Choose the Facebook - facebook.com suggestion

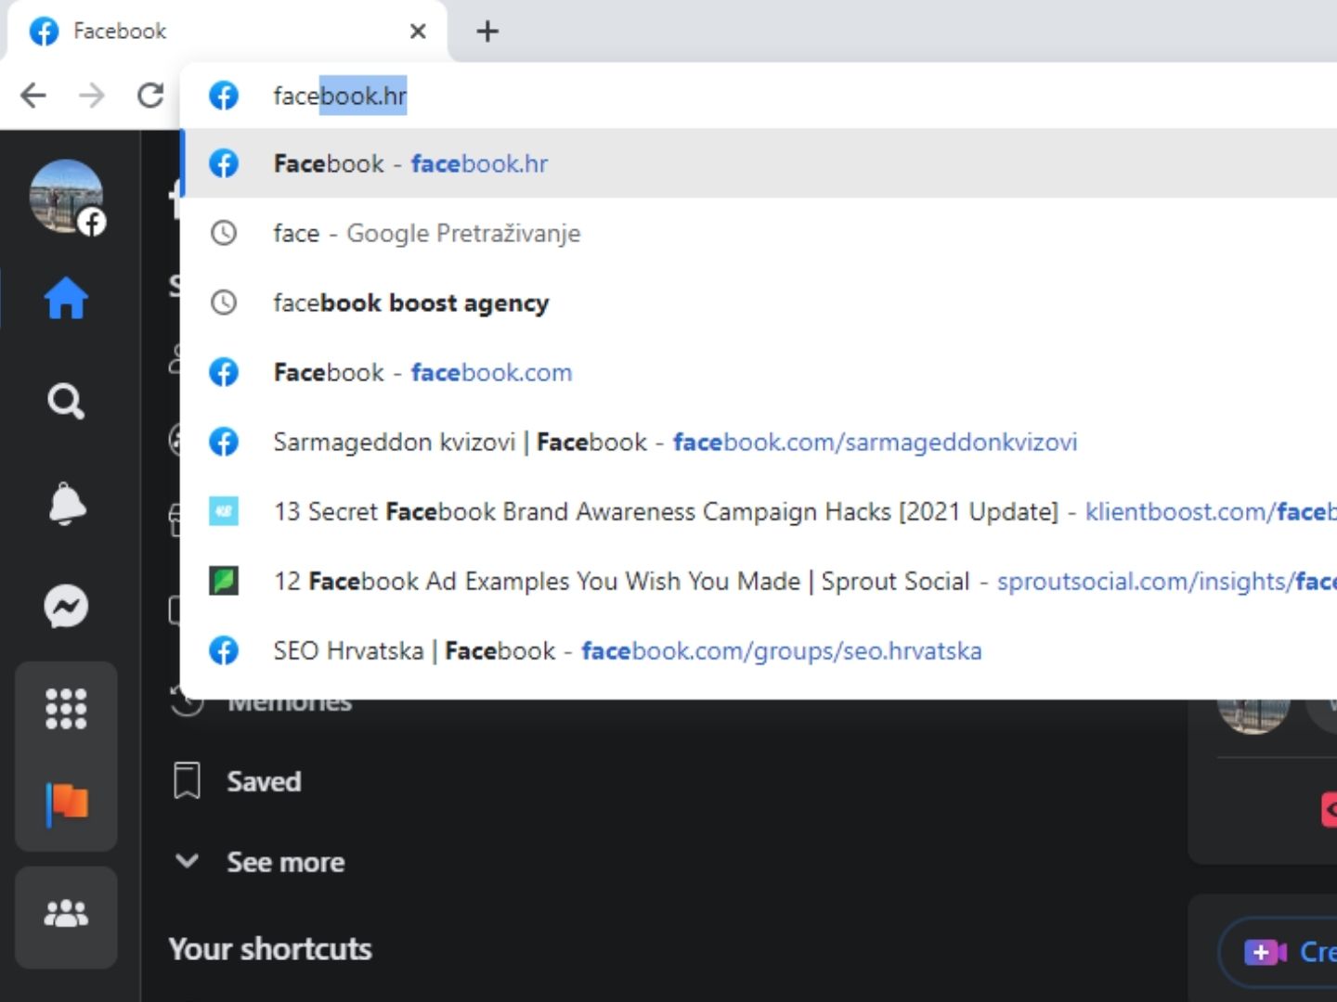coord(758,372)
